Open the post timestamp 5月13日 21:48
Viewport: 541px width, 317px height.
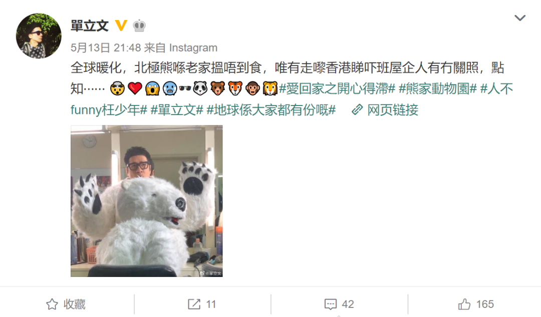[x=106, y=47]
